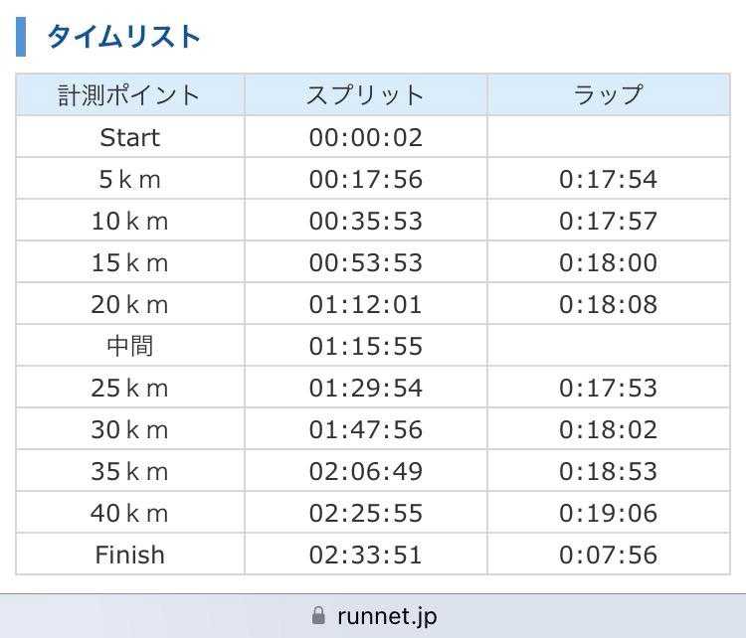The width and height of the screenshot is (746, 638).
Task: Click the 15km row label
Action: click(129, 262)
